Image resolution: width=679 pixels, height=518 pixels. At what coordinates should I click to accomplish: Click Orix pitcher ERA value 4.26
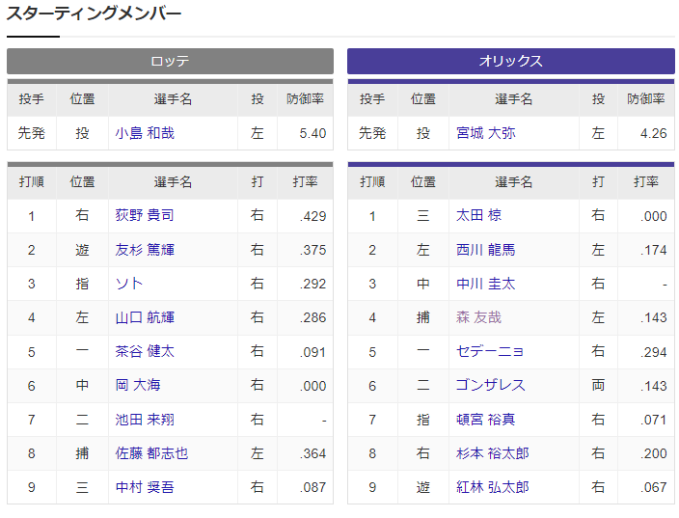(654, 133)
